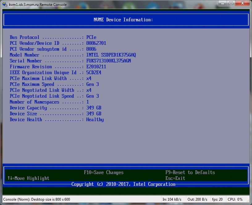
Task: Click the Bus Protocol value PCIe
Action: pos(91,37)
